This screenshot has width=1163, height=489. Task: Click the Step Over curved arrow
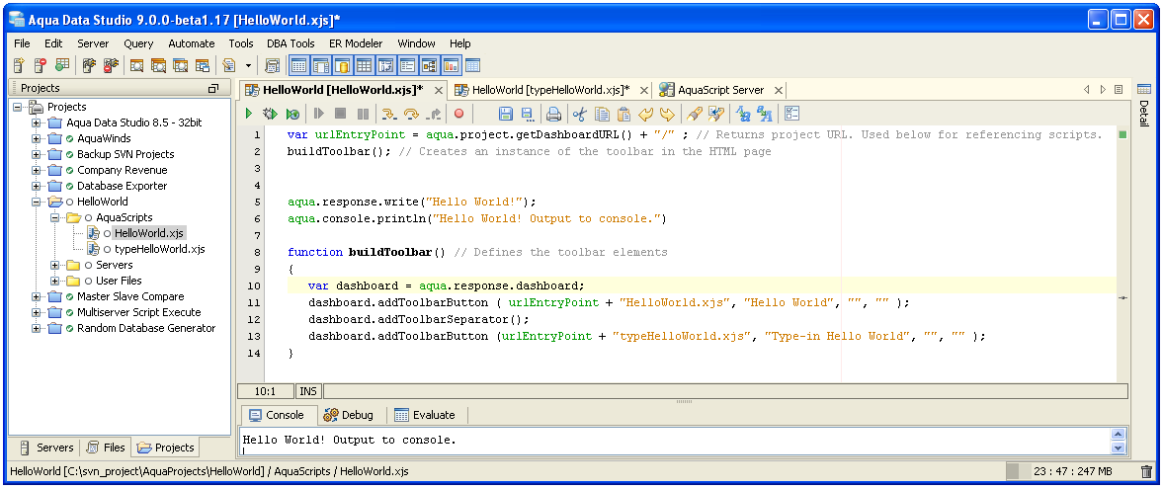tap(411, 114)
